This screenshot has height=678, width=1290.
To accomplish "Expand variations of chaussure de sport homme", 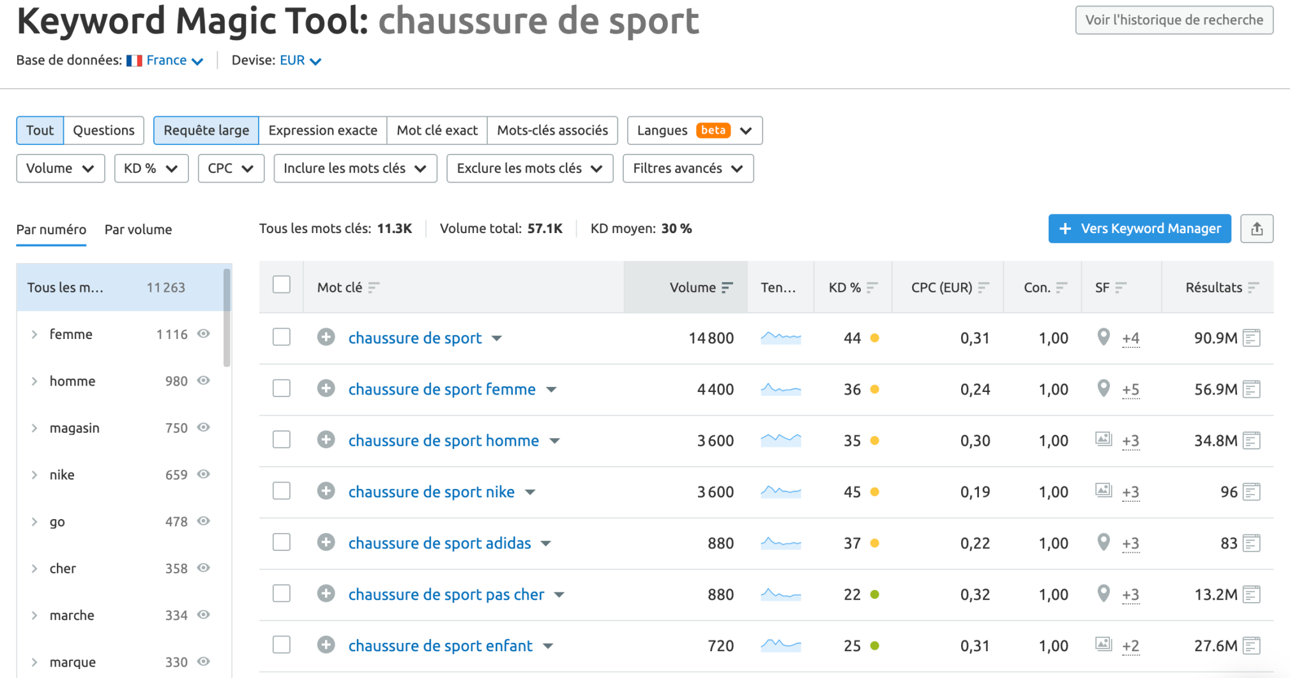I will point(555,440).
